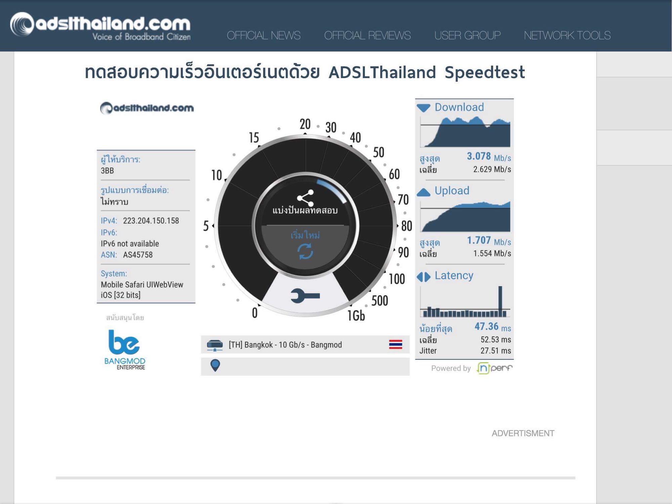Open USER GROUP menu

coord(467,35)
